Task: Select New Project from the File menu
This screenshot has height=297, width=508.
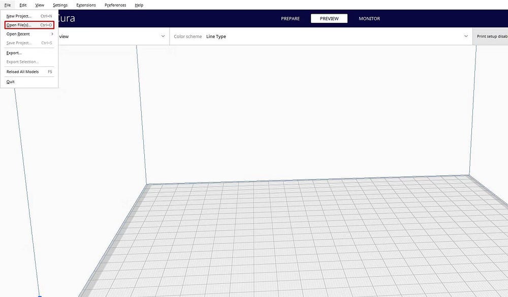Action: [x=19, y=16]
